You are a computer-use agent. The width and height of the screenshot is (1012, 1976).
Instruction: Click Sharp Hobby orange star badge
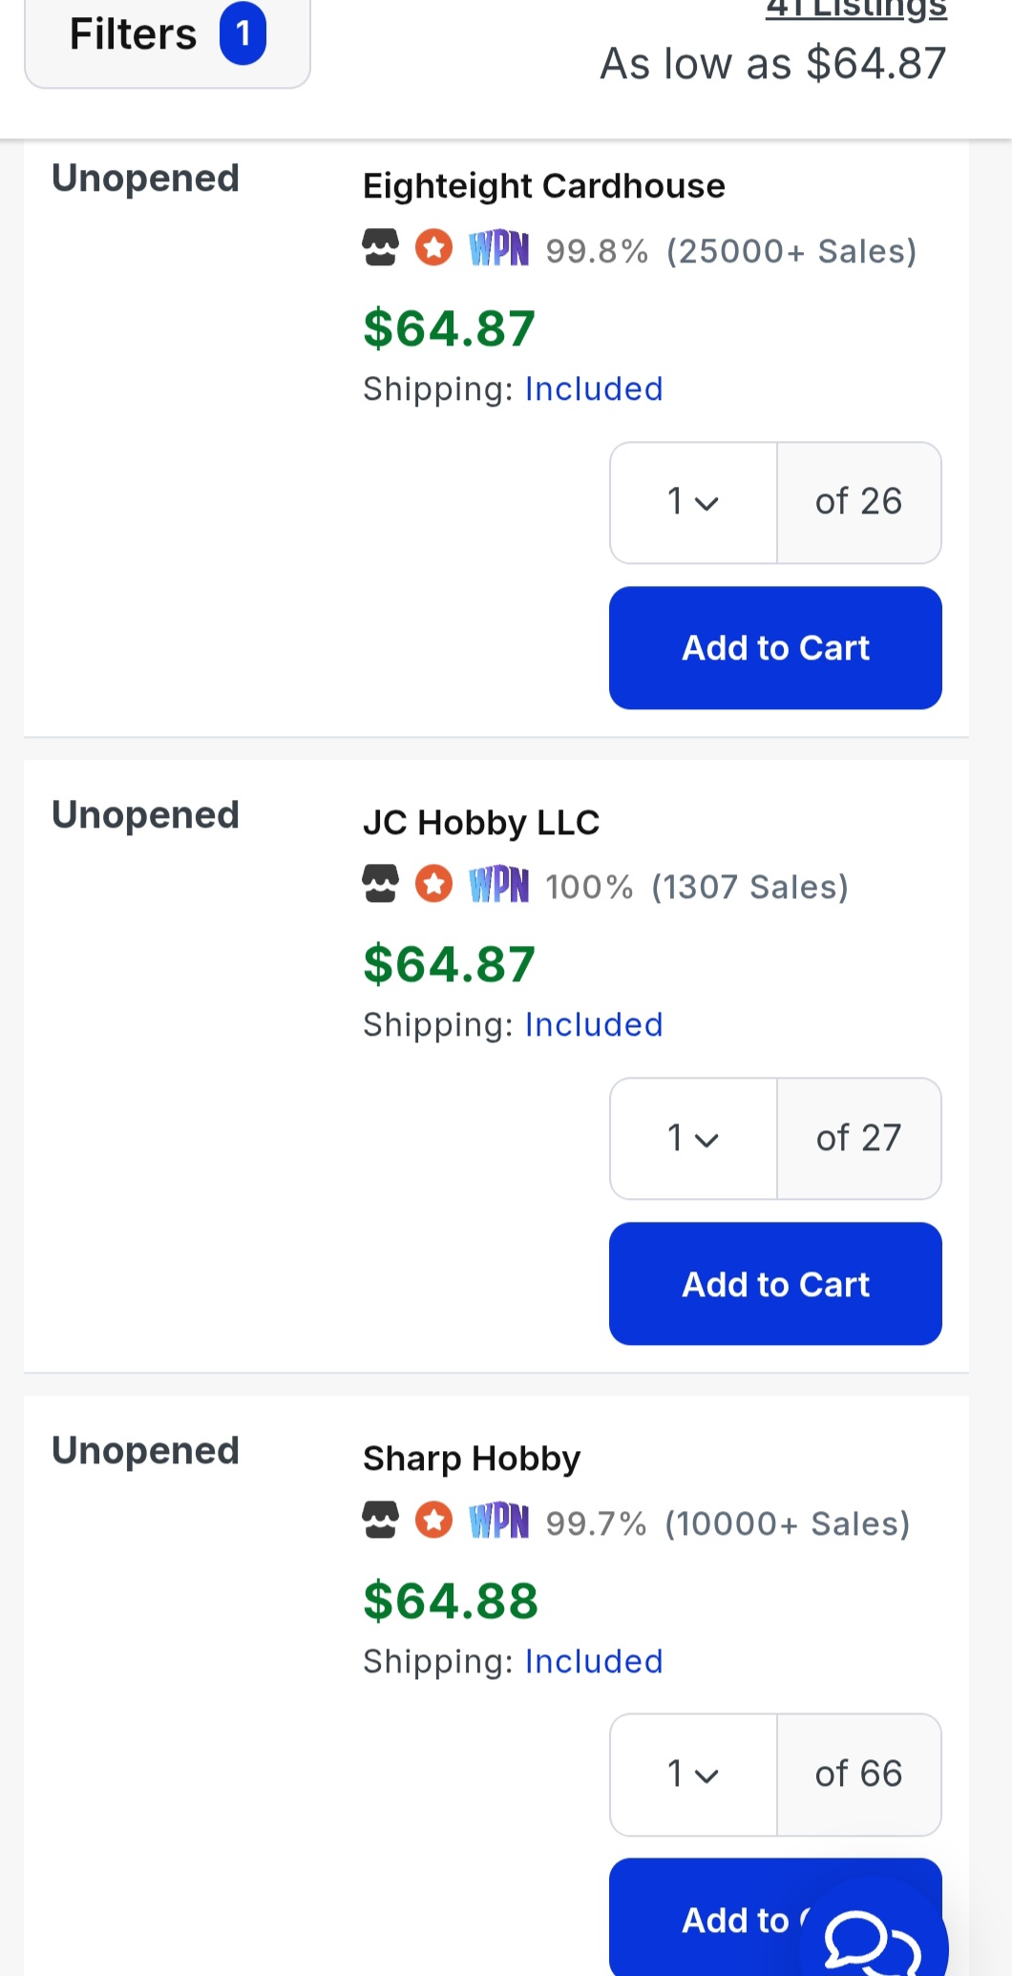(433, 1521)
